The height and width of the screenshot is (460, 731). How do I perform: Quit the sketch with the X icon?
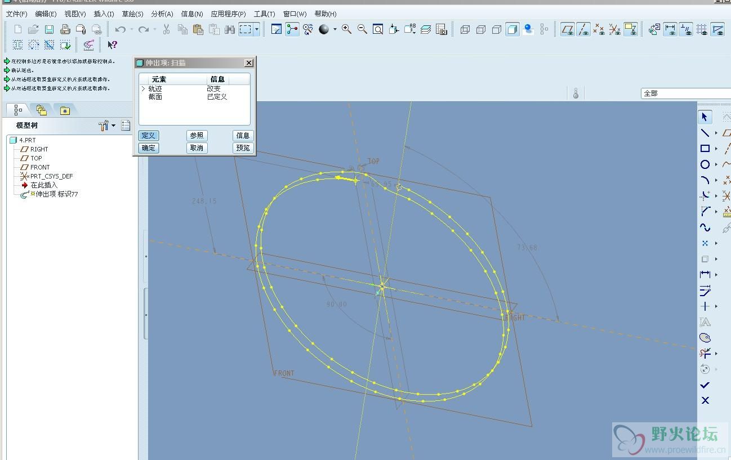tap(705, 400)
